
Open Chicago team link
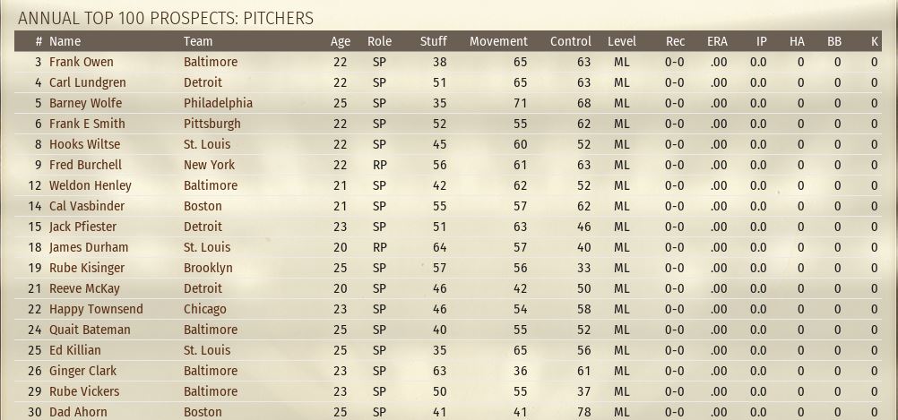[205, 309]
